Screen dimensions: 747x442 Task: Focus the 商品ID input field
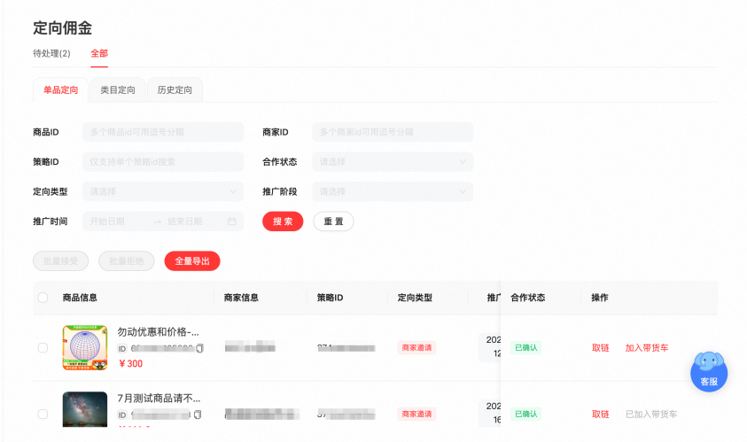click(x=163, y=132)
